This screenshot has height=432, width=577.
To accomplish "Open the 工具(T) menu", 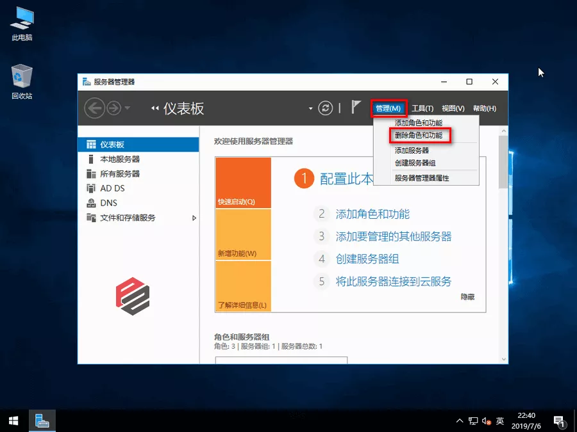I will click(422, 108).
